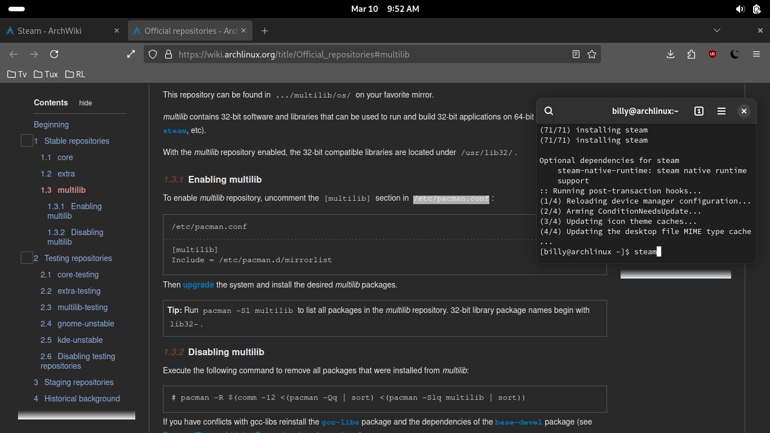The image size is (770, 433).
Task: Bookmark this page with the star icon
Action: click(x=592, y=54)
